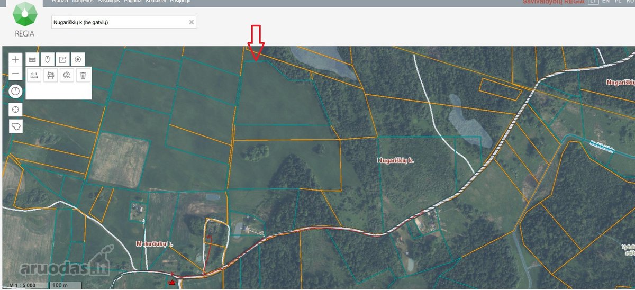Image resolution: width=635 pixels, height=290 pixels.
Task: Go to REGIA home via logo
Action: (x=25, y=19)
